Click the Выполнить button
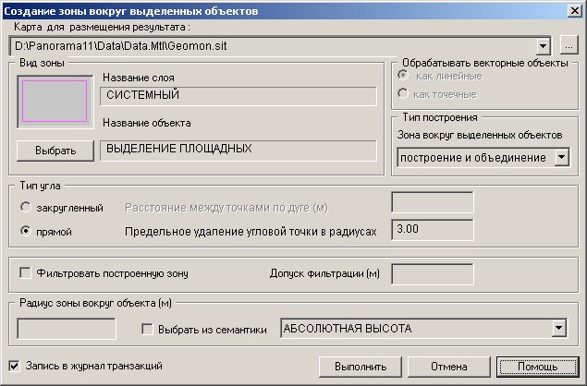Image resolution: width=587 pixels, height=386 pixels. (x=360, y=367)
